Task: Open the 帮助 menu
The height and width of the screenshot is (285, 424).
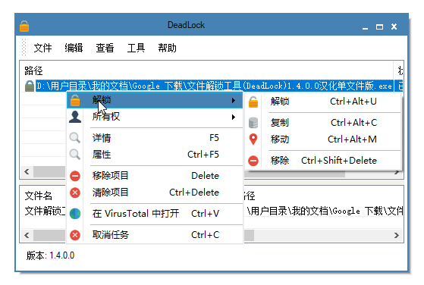Action: pos(167,48)
